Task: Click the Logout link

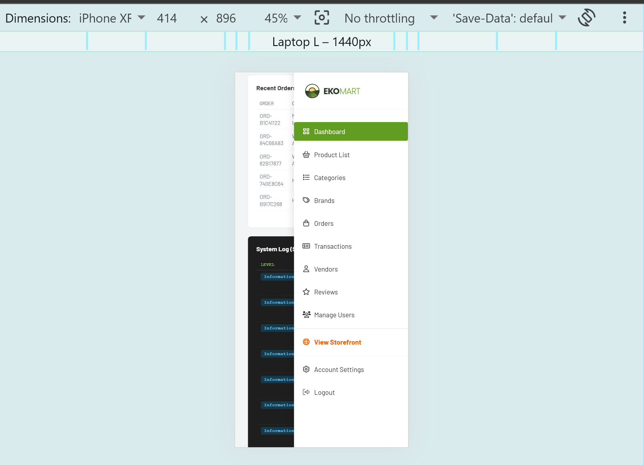Action: click(351, 392)
